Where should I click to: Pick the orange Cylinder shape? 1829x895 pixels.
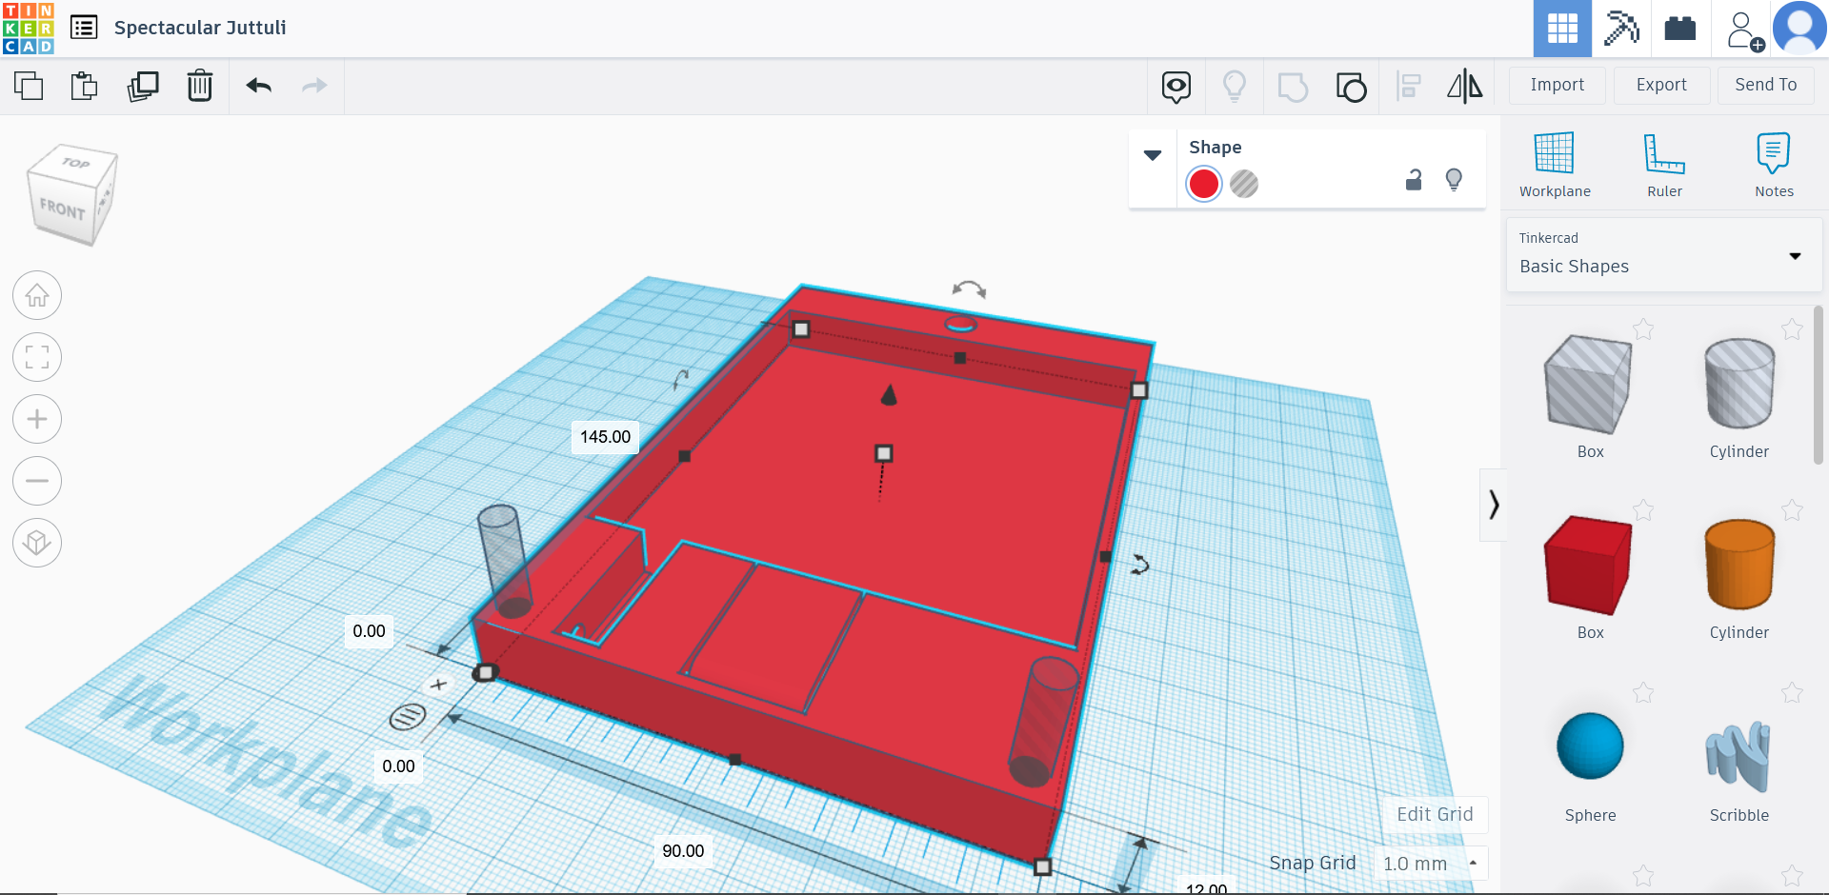(x=1739, y=566)
